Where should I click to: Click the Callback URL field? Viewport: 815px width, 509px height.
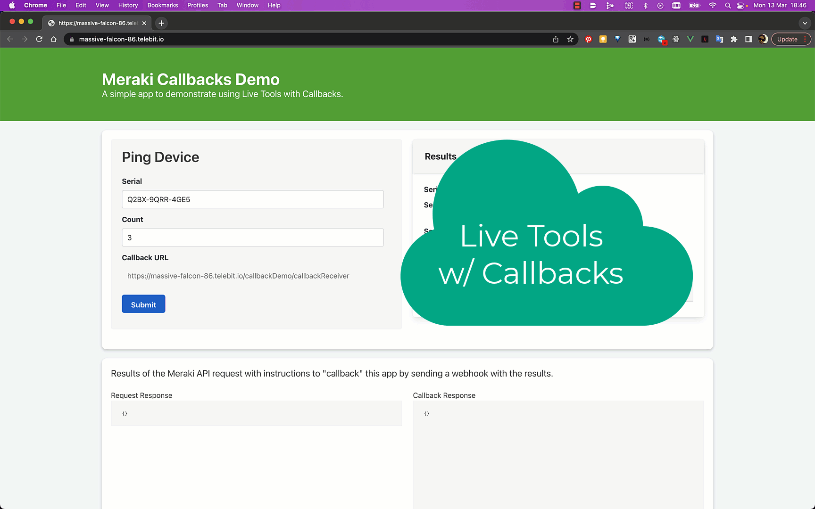252,276
